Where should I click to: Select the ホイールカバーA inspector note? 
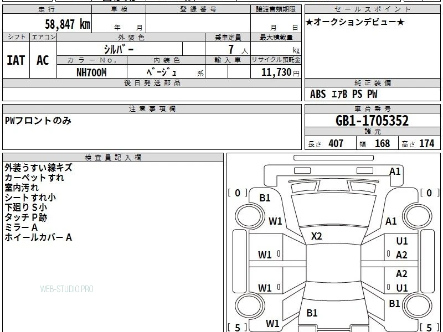coord(38,237)
